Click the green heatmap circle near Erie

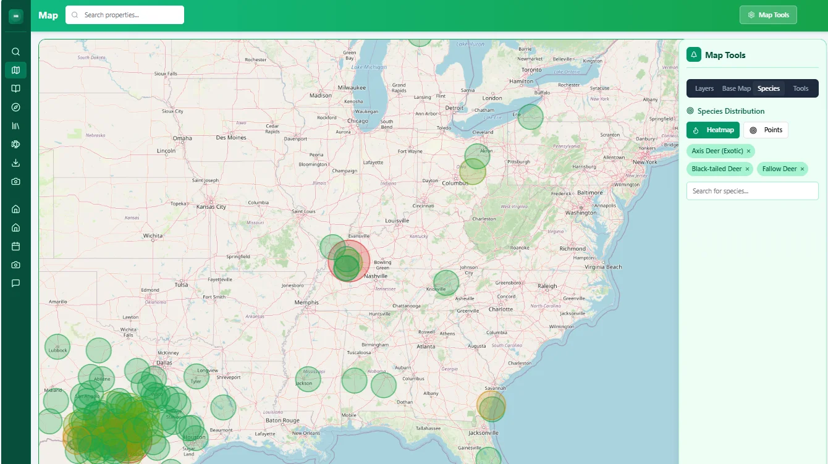coord(530,117)
